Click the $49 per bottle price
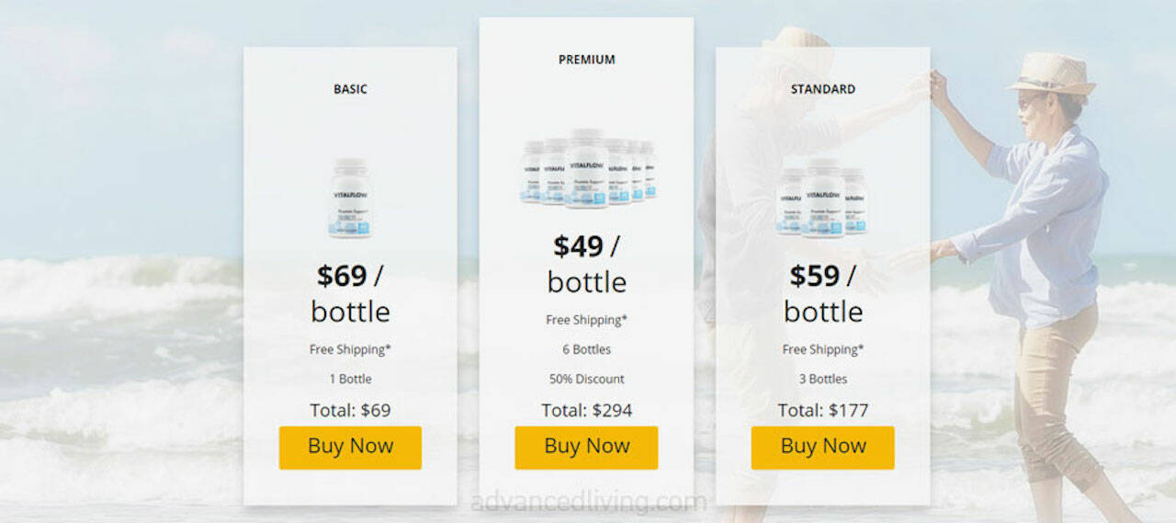The width and height of the screenshot is (1176, 523). click(x=587, y=264)
